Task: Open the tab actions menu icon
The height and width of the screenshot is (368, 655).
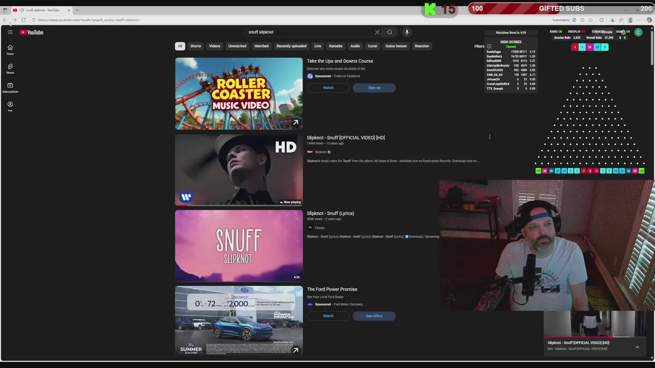Action: tap(5, 10)
